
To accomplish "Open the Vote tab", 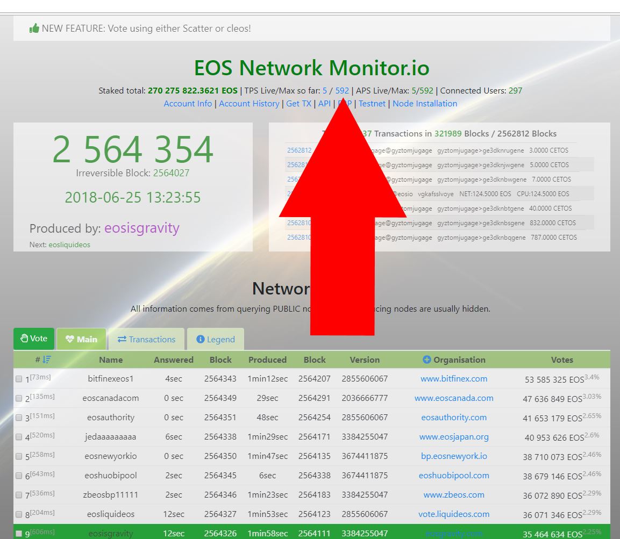I will click(34, 339).
